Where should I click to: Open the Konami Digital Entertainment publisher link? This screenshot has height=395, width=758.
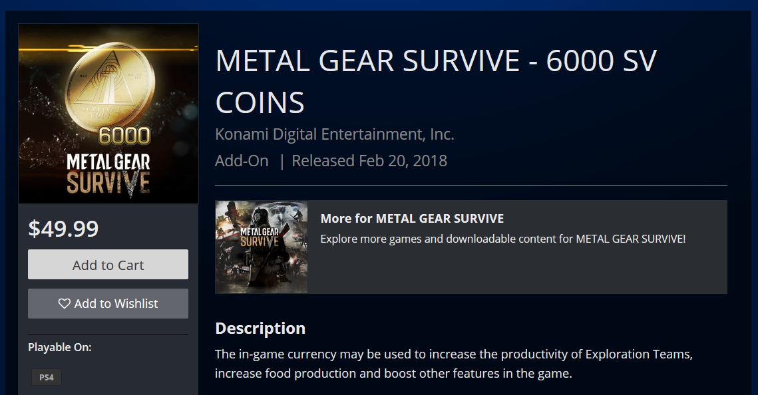(x=334, y=134)
